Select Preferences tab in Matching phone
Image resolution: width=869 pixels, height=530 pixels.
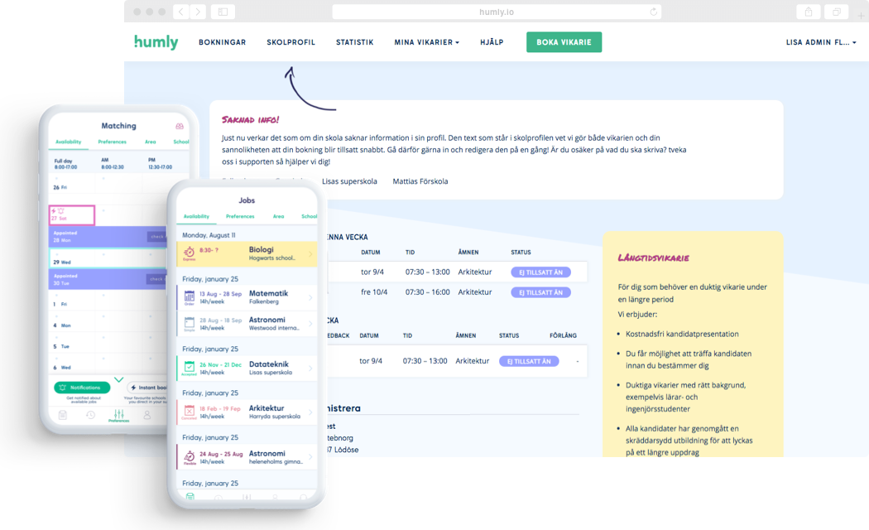click(112, 142)
